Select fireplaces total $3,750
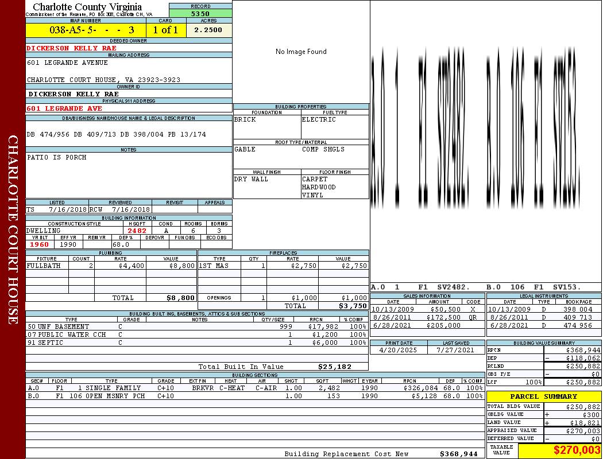 353,306
